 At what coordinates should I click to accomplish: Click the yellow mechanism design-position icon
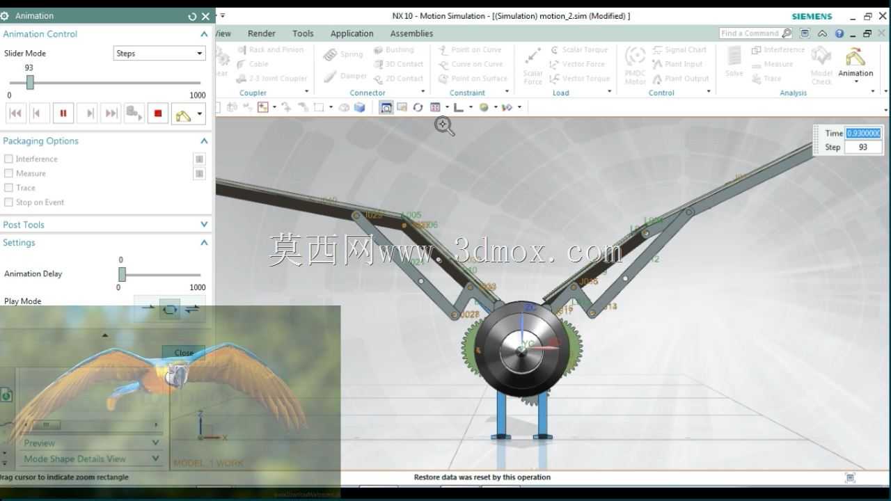tap(183, 114)
